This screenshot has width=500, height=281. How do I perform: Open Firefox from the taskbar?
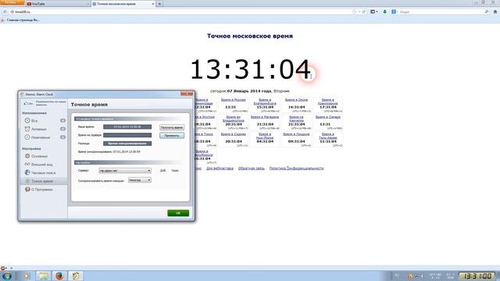[x=59, y=276]
